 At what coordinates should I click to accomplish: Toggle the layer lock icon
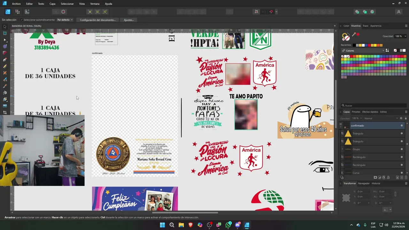(406, 118)
